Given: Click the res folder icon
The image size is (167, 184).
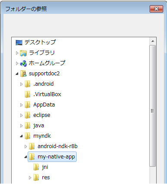Looking at the screenshot, I should coord(36,178).
